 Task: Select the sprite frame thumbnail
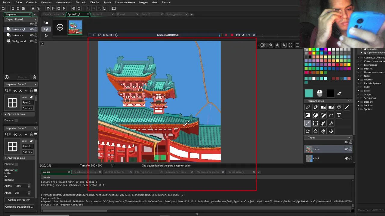pyautogui.click(x=75, y=28)
